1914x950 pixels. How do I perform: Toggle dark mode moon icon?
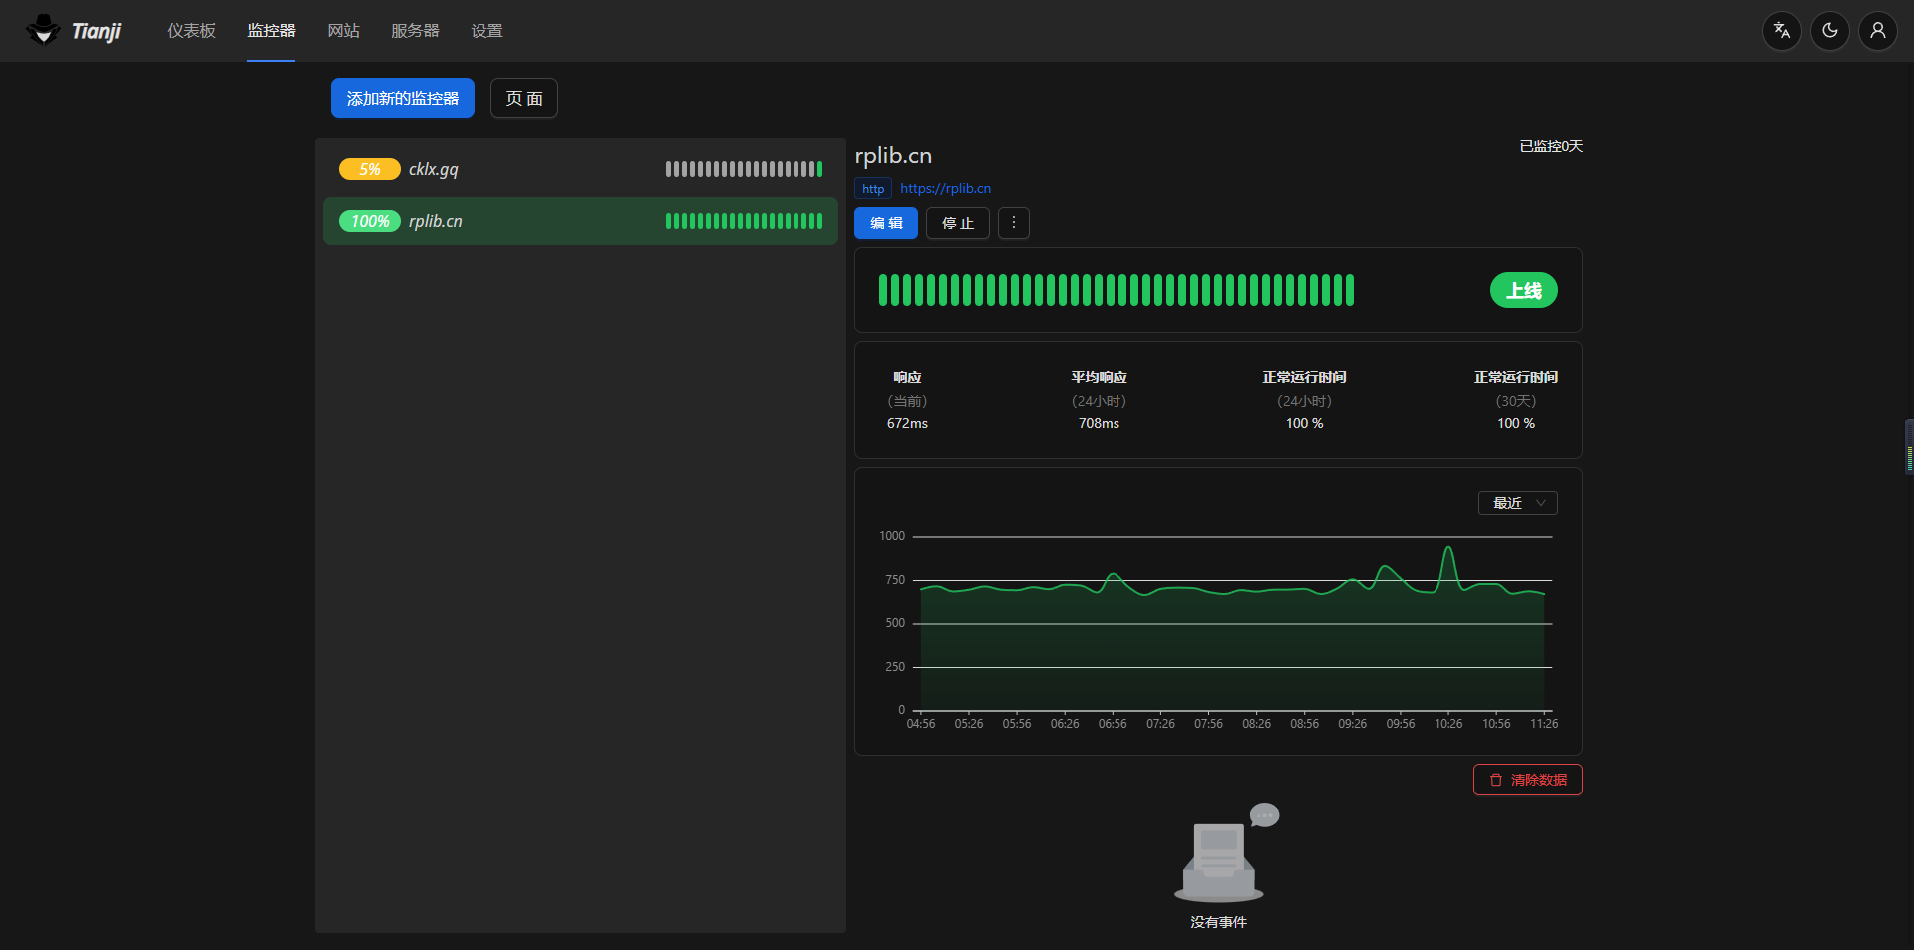tap(1829, 31)
